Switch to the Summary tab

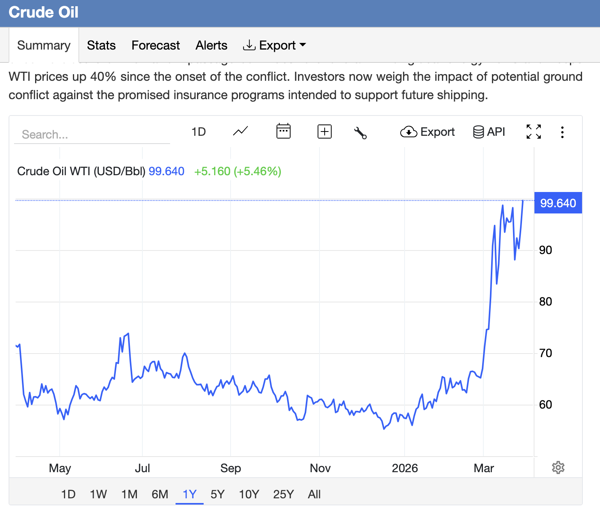(x=44, y=45)
